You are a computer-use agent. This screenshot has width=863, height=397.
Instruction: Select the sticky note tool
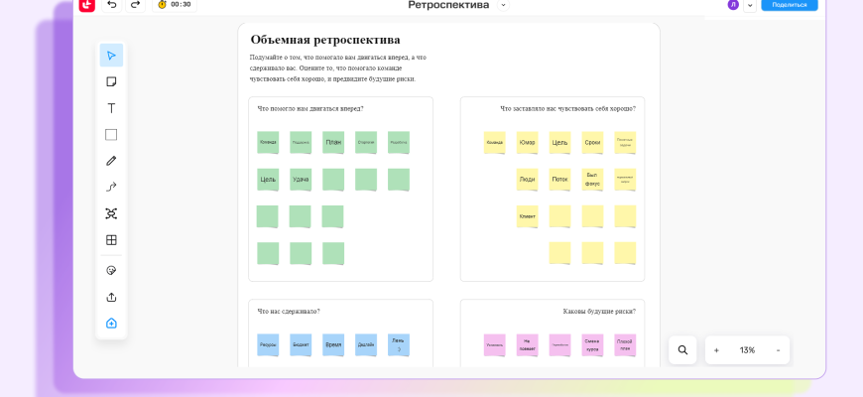pos(111,81)
